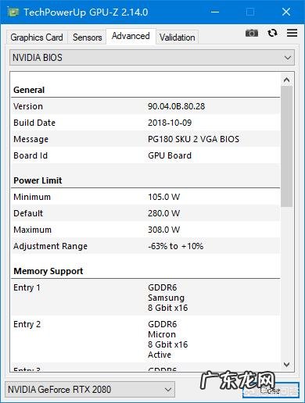Click the Adjustment Range label
Viewport: 305px width, 403px height.
point(50,246)
